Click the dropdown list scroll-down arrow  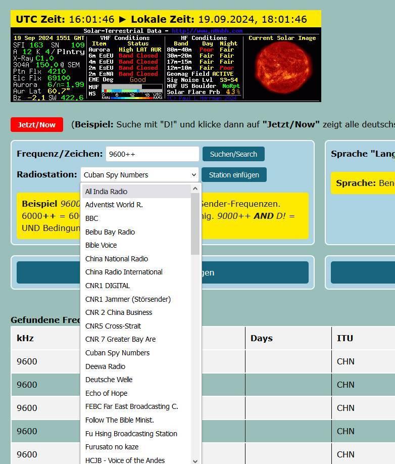click(195, 460)
